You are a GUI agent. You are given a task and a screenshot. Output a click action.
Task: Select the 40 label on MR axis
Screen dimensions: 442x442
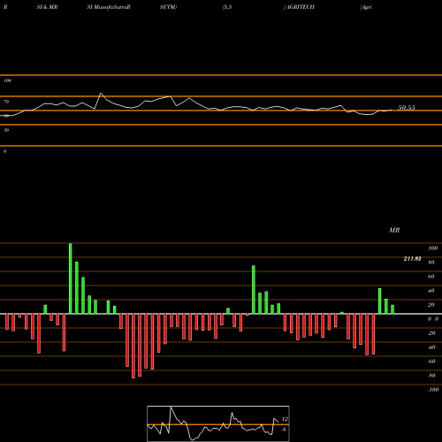431,291
